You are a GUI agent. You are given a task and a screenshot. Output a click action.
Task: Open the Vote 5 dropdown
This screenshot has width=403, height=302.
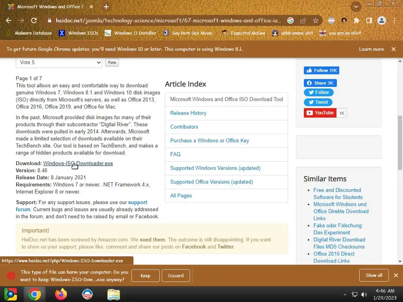59,63
